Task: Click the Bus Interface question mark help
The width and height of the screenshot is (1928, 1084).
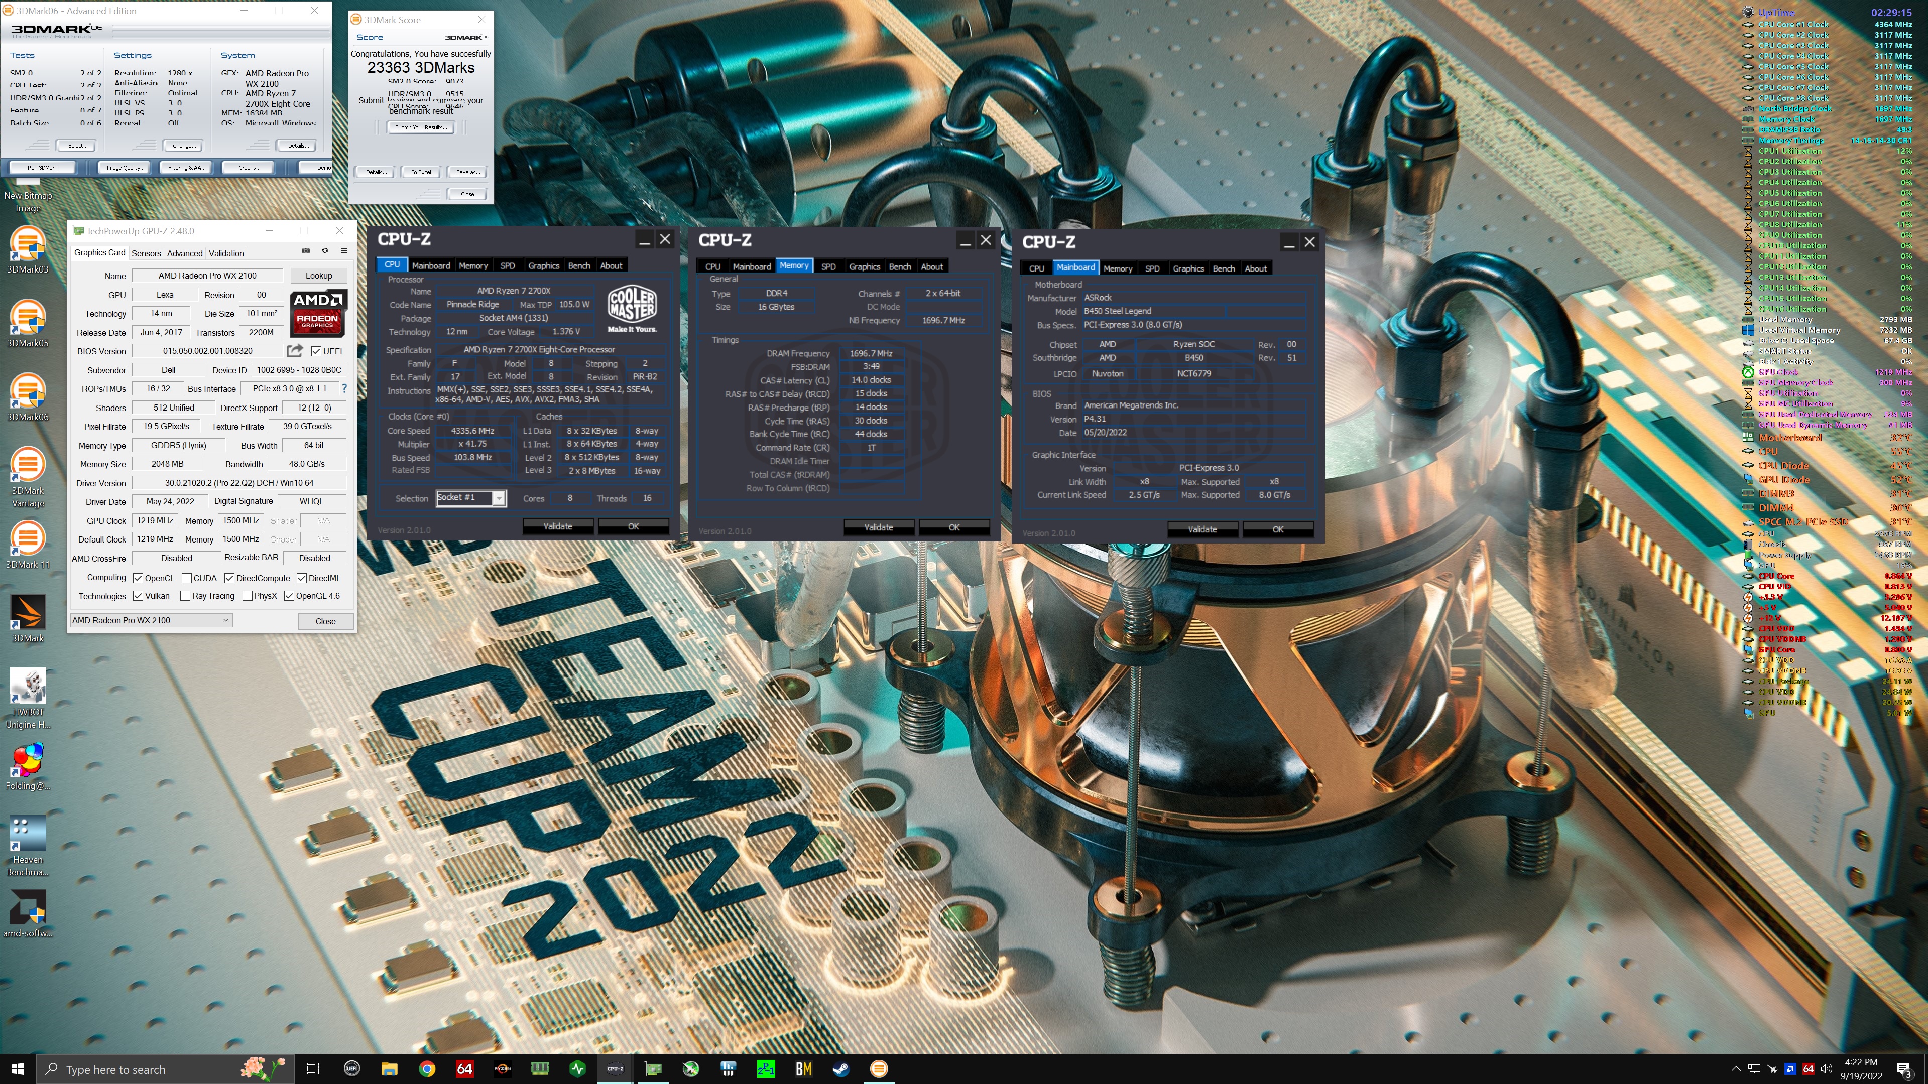Action: click(344, 388)
